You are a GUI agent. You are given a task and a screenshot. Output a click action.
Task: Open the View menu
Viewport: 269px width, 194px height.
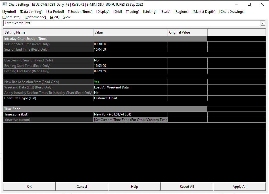(x=67, y=17)
